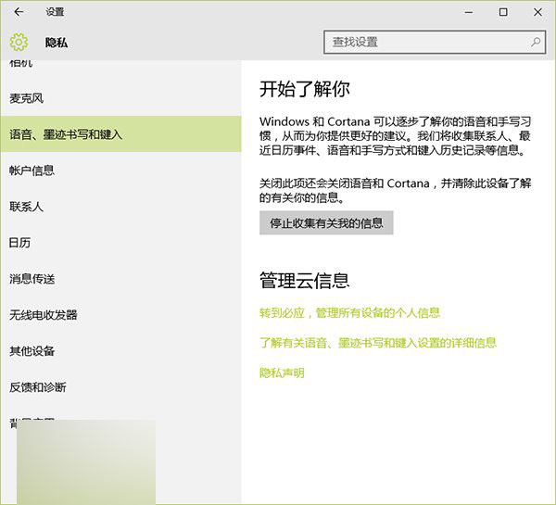Click the gear icon beside 隐私
The image size is (556, 505).
point(19,42)
